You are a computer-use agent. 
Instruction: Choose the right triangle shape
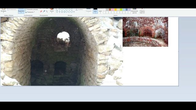[57, 9]
